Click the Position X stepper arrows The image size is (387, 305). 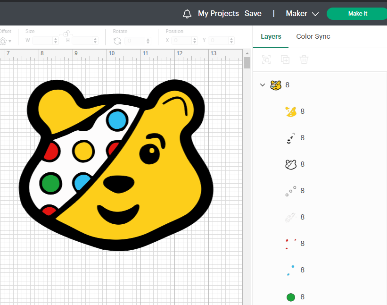(195, 40)
